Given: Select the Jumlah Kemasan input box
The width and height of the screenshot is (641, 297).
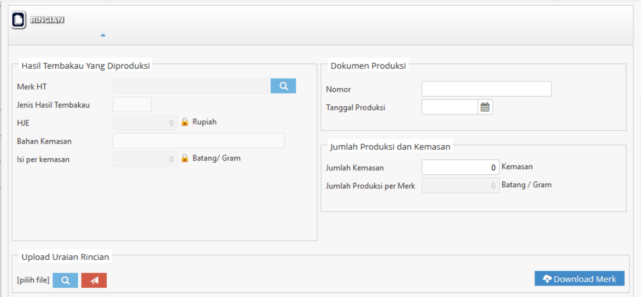Looking at the screenshot, I should [x=460, y=167].
